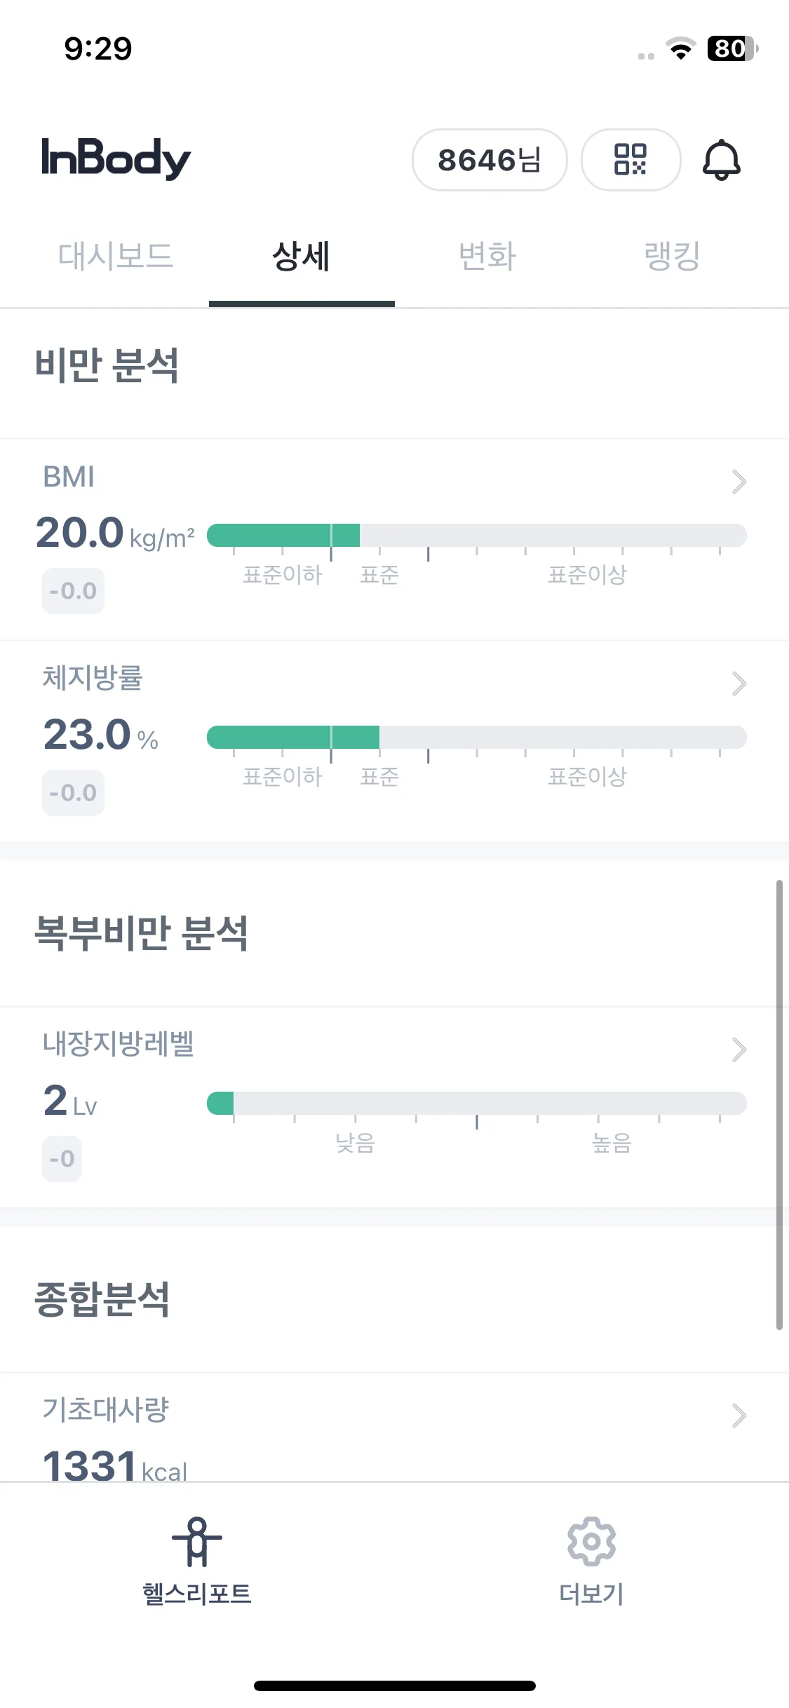Expand BMI details chevron
789x1708 pixels.
point(739,482)
